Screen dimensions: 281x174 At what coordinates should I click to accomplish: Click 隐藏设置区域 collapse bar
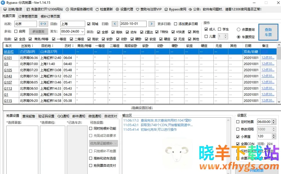[141, 108]
